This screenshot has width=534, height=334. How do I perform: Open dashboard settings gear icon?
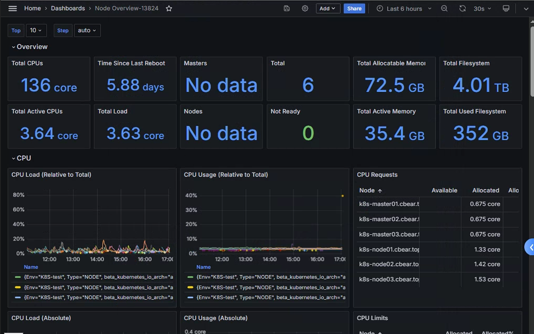305,8
